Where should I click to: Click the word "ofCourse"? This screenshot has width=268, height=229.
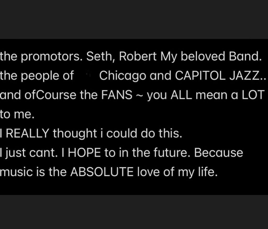[x=51, y=95]
